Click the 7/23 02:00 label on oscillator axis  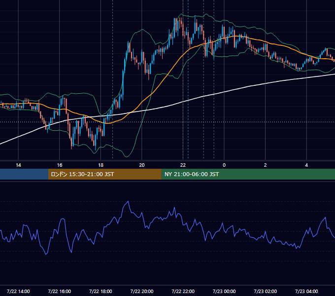[x=265, y=291]
